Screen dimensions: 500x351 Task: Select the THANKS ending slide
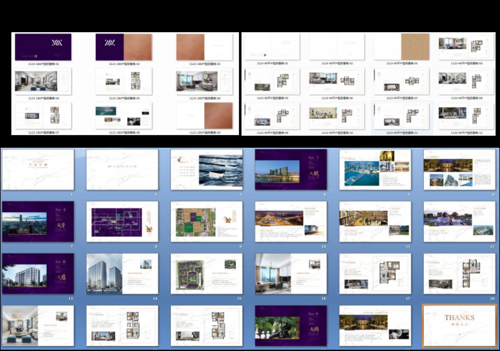pos(459,326)
